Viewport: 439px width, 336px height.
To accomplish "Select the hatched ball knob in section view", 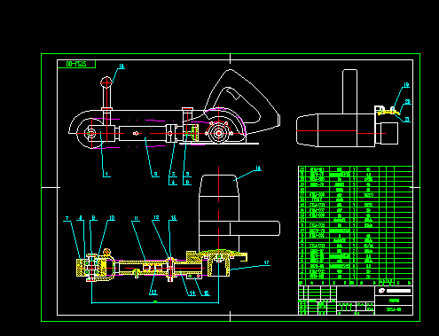I will 107,252.
